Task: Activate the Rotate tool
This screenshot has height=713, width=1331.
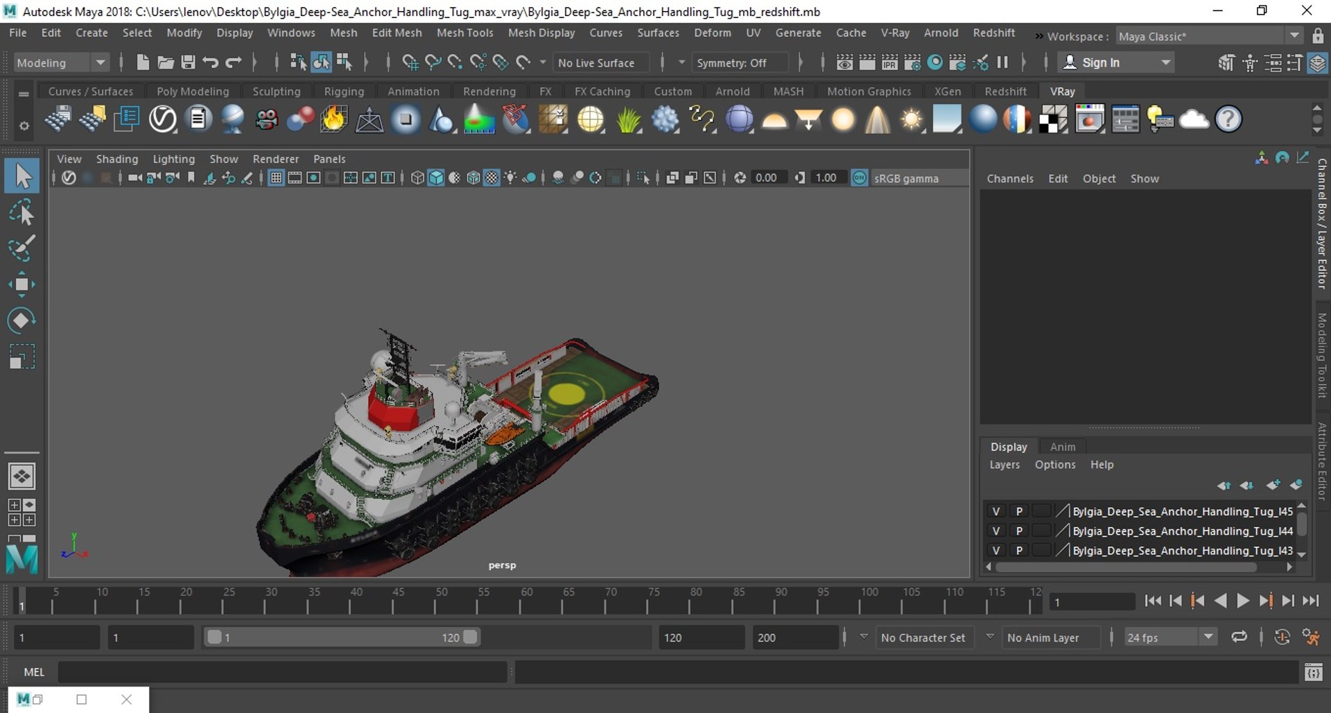Action: click(21, 320)
